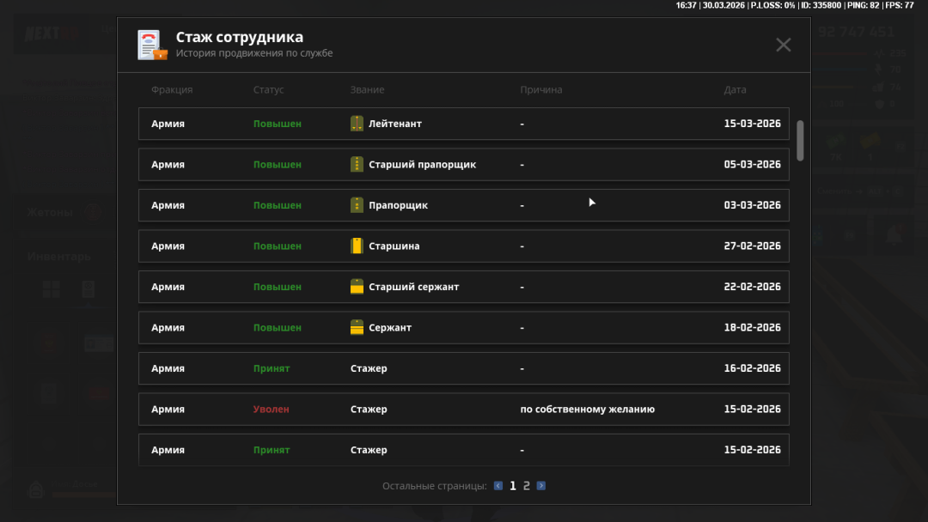Click the по собственному желанию reason text
This screenshot has height=522, width=928.
click(x=587, y=410)
